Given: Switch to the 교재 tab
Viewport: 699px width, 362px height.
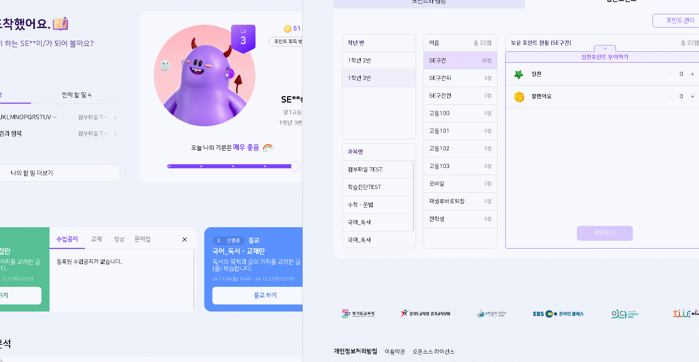Looking at the screenshot, I should [96, 239].
